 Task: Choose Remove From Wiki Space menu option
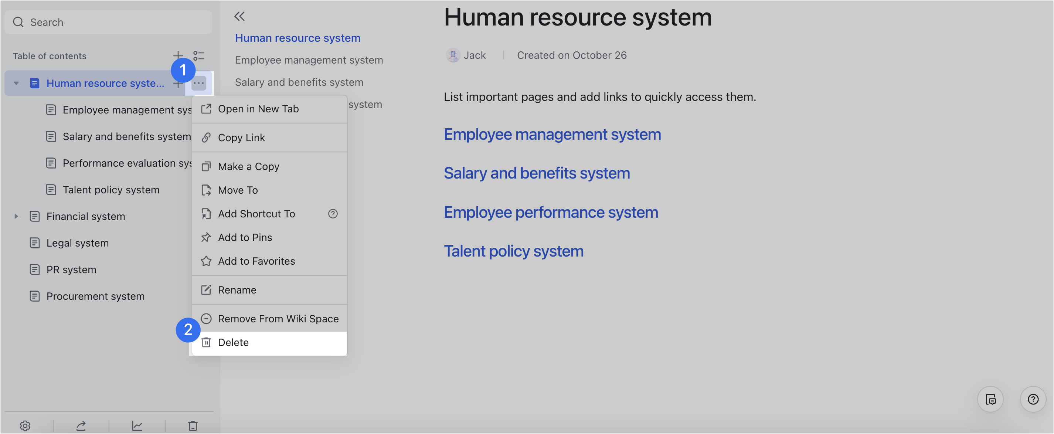278,319
